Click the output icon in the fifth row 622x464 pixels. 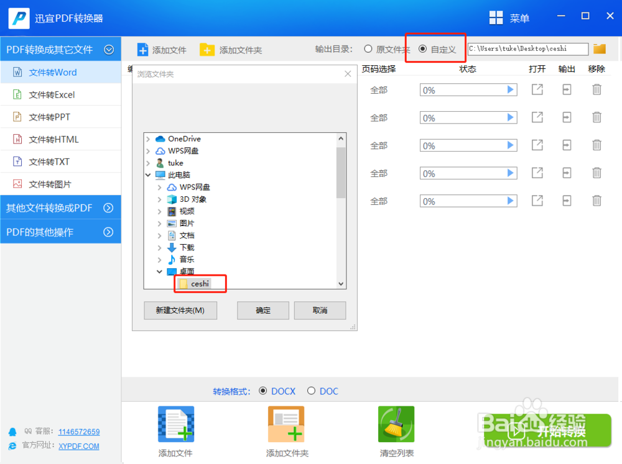[567, 201]
